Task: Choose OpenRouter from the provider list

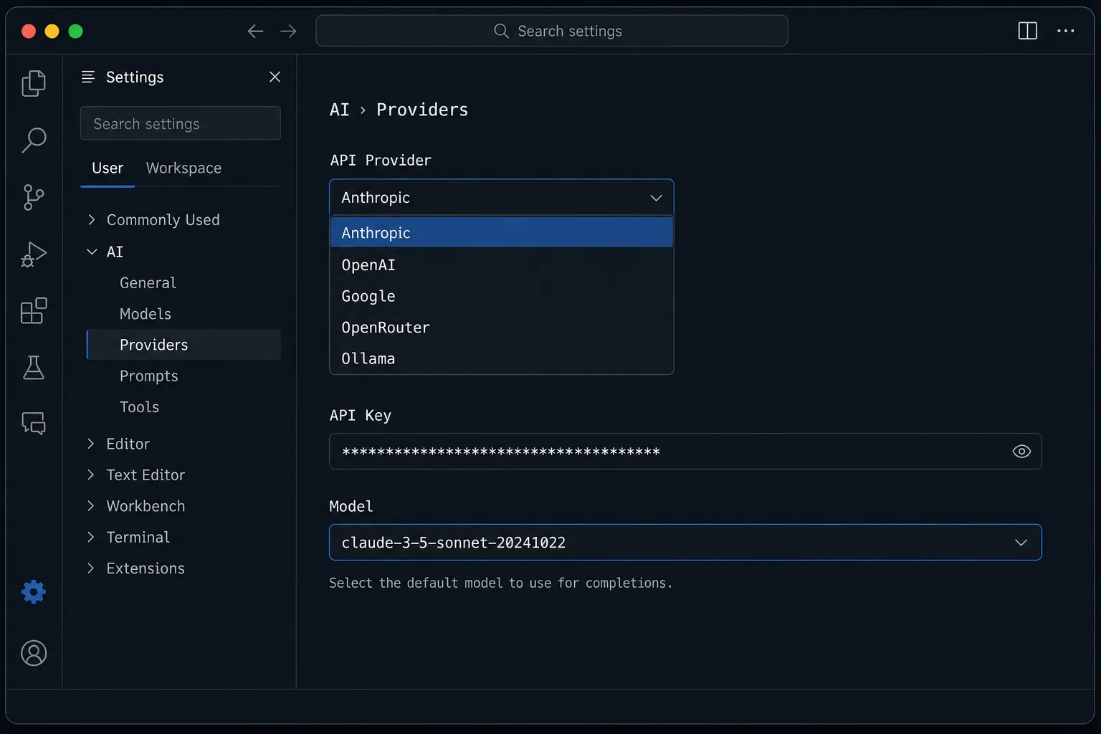Action: coord(501,328)
